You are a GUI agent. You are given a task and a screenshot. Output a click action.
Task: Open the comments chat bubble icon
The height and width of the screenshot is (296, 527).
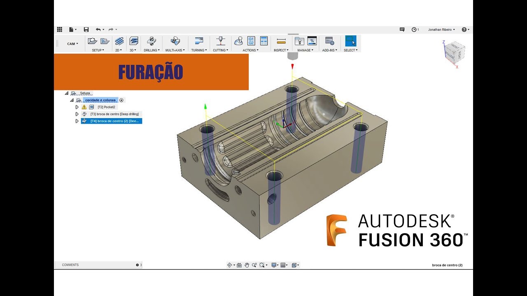pyautogui.click(x=402, y=30)
